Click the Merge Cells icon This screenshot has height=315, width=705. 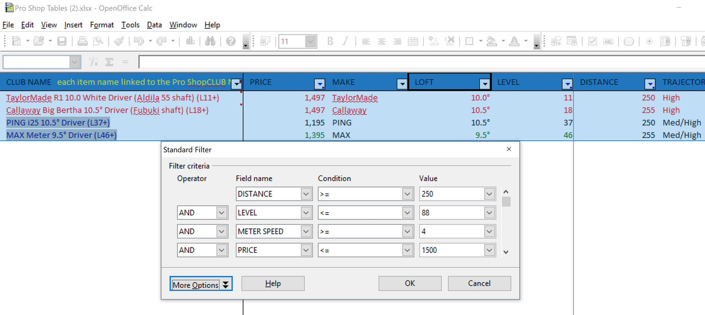[413, 41]
